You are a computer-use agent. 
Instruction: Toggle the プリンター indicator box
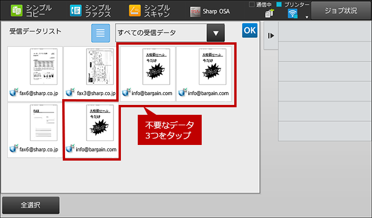279,4
